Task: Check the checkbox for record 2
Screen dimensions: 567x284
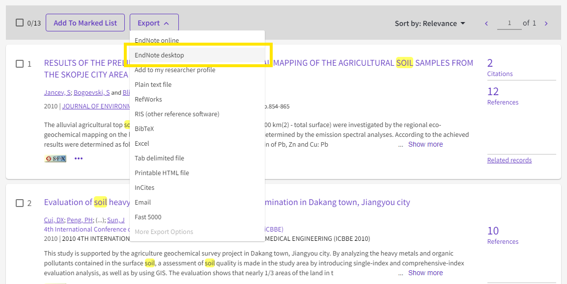Action: click(x=20, y=203)
